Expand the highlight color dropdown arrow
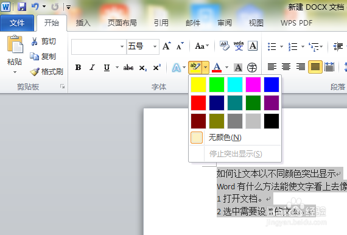This screenshot has height=235, width=347. click(206, 68)
